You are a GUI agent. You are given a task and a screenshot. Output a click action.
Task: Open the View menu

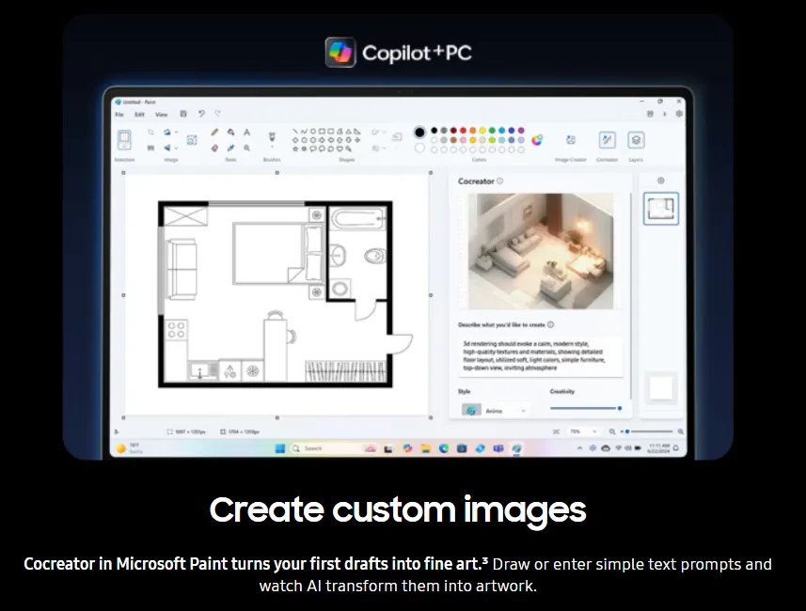(x=162, y=114)
